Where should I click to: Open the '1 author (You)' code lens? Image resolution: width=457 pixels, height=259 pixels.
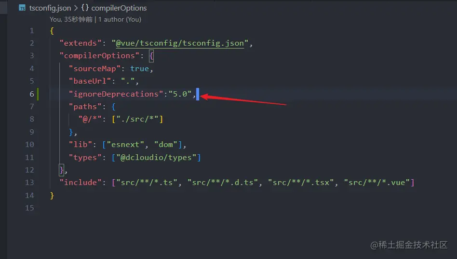tap(120, 19)
